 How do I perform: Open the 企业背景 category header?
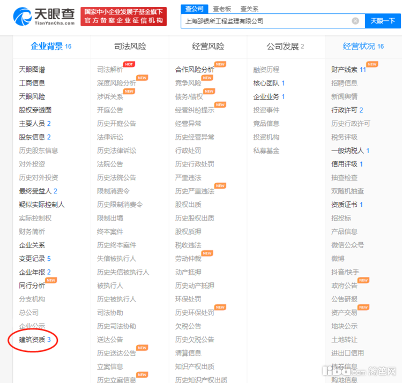click(47, 47)
